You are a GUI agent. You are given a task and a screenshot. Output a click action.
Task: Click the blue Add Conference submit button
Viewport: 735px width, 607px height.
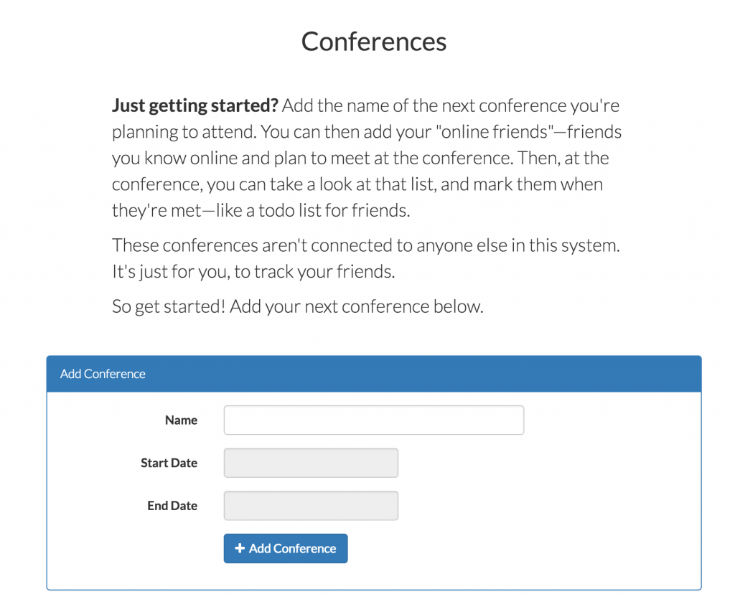[285, 548]
